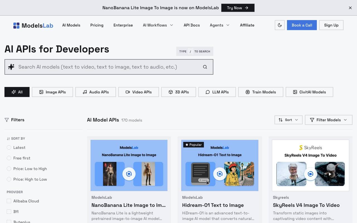Image resolution: width=357 pixels, height=223 pixels.
Task: Open the AI Workflows dropdown menu
Action: click(158, 25)
